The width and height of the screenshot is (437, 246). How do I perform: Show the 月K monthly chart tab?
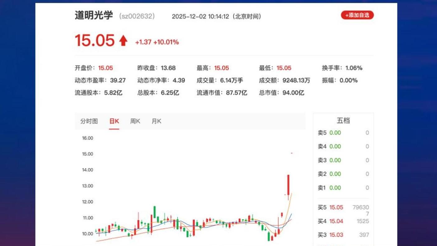[156, 121]
